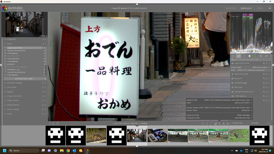This screenshot has height=154, width=274.
Task: Toggle the soft proofing icon in bottom toolbar
Action: coord(220,123)
